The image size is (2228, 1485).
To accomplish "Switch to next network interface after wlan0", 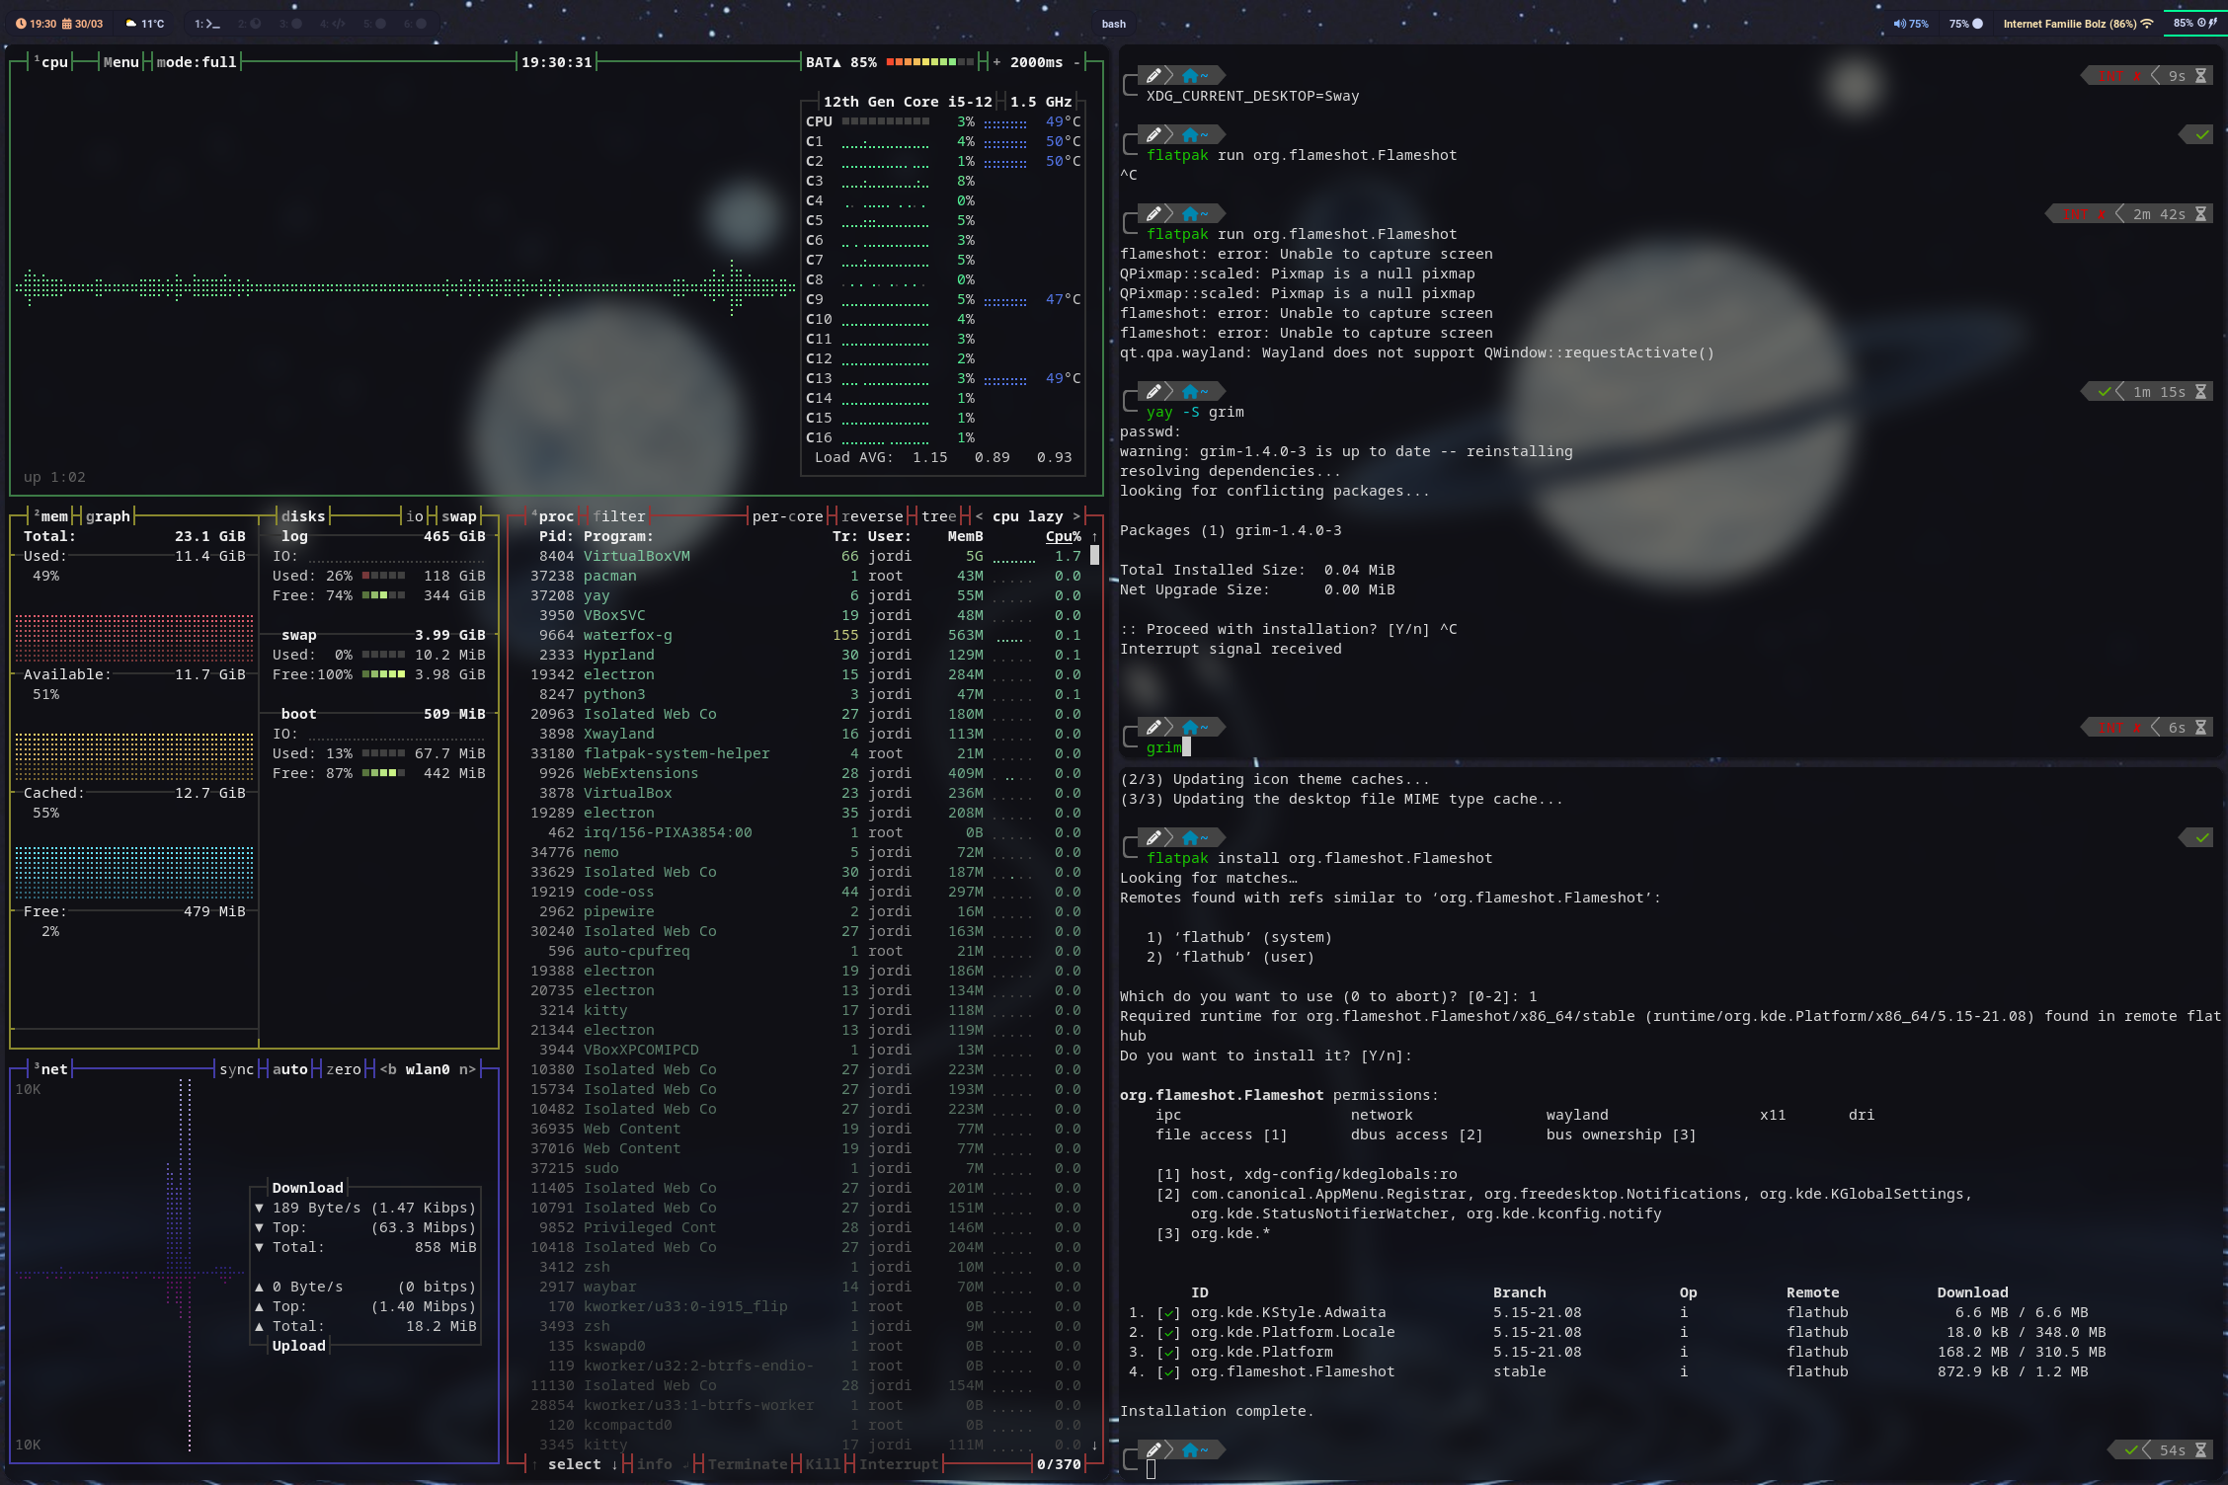I will click(467, 1069).
